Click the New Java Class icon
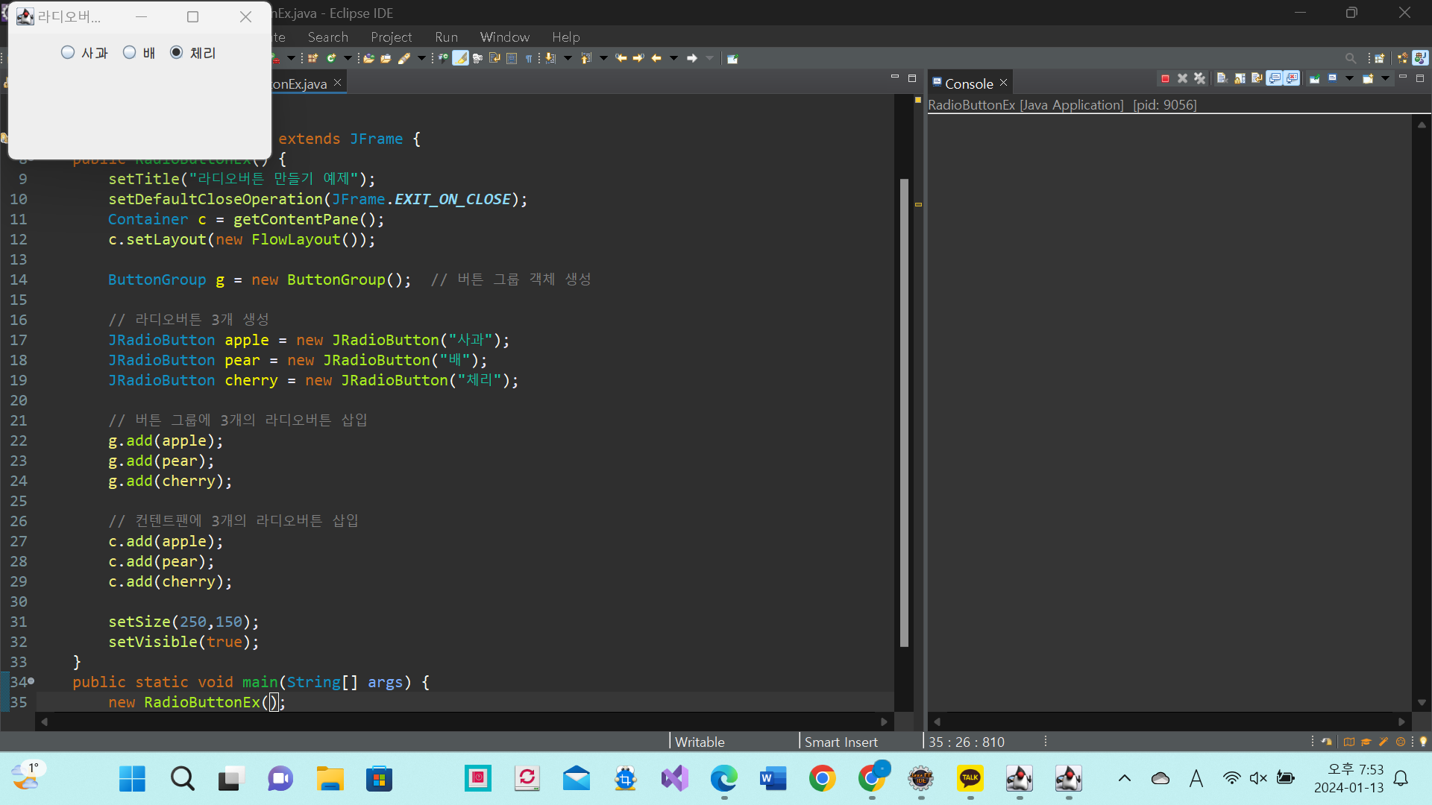The image size is (1432, 805). pos(331,58)
